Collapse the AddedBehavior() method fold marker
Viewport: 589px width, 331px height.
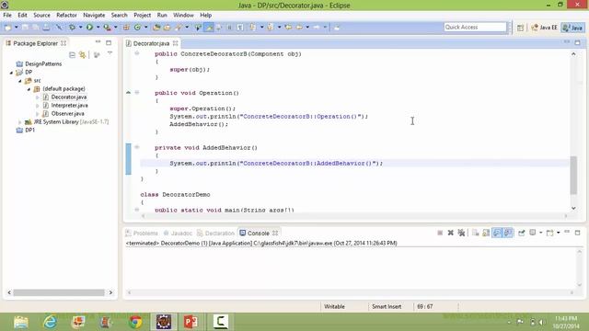click(x=137, y=147)
